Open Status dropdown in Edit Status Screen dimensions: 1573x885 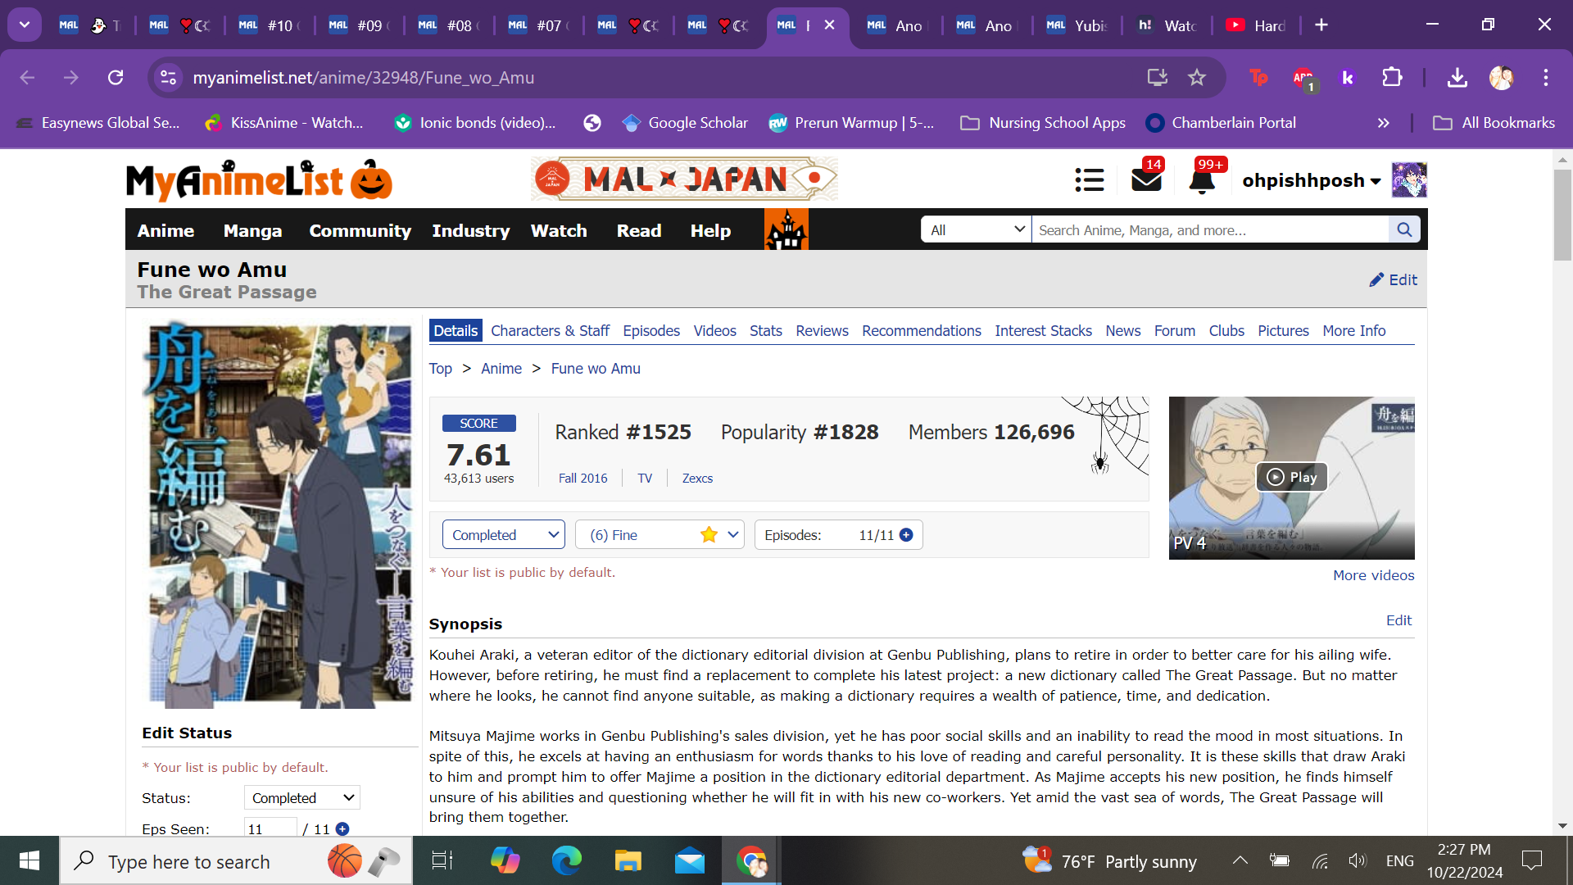click(302, 798)
